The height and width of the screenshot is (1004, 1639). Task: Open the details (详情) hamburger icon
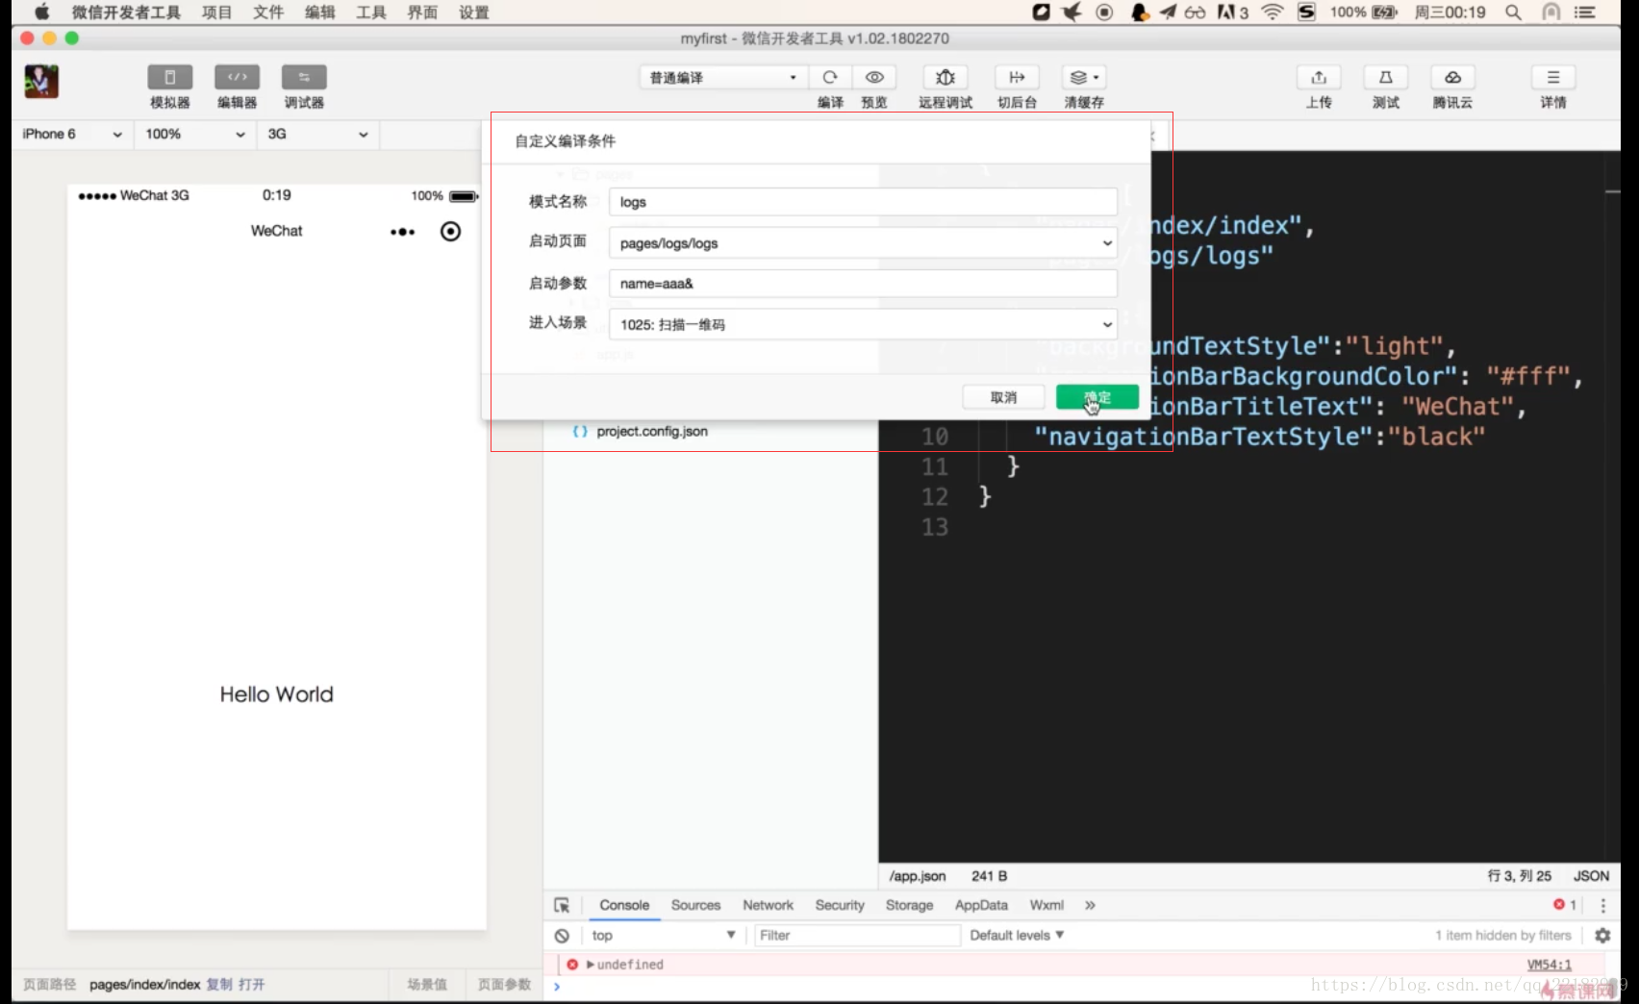point(1553,77)
